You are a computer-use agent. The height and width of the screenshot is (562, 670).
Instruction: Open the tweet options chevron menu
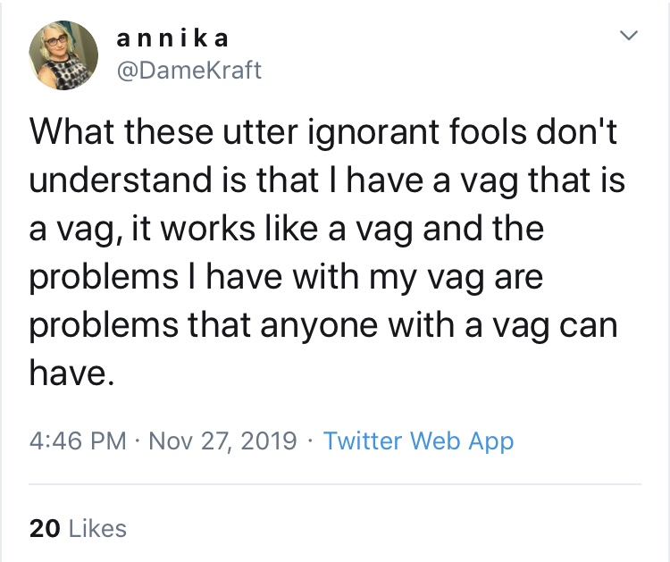click(630, 37)
